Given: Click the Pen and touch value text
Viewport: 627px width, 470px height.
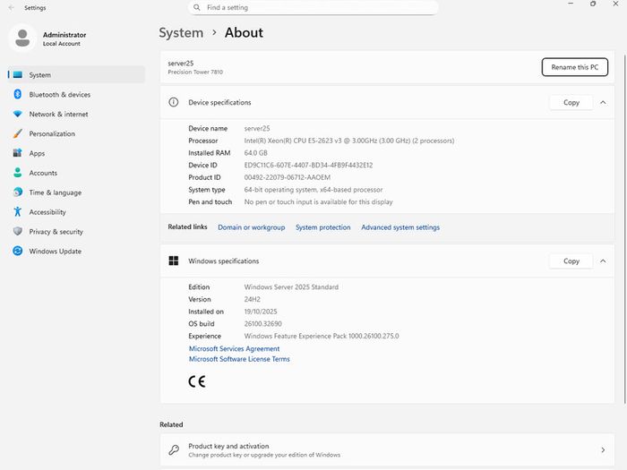Looking at the screenshot, I should pyautogui.click(x=318, y=201).
